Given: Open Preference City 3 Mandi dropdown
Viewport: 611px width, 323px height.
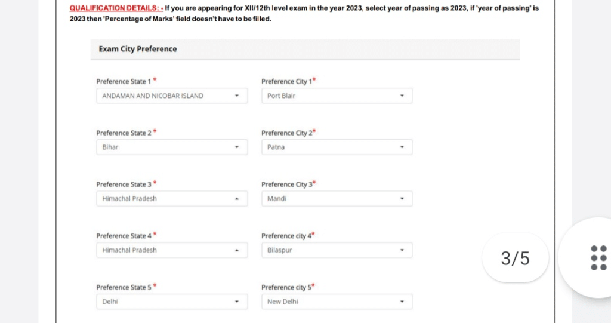Looking at the screenshot, I should click(337, 199).
